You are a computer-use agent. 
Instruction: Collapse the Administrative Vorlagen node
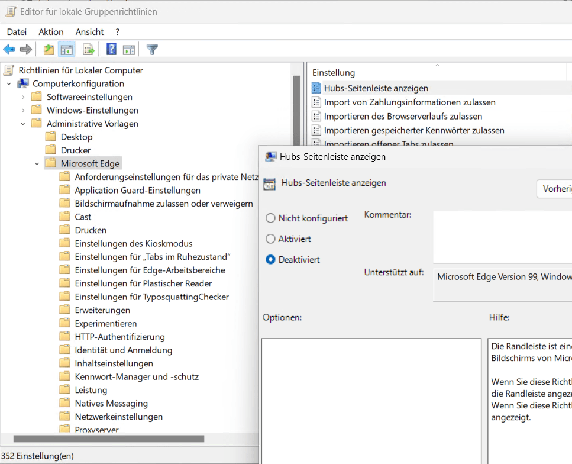(23, 124)
